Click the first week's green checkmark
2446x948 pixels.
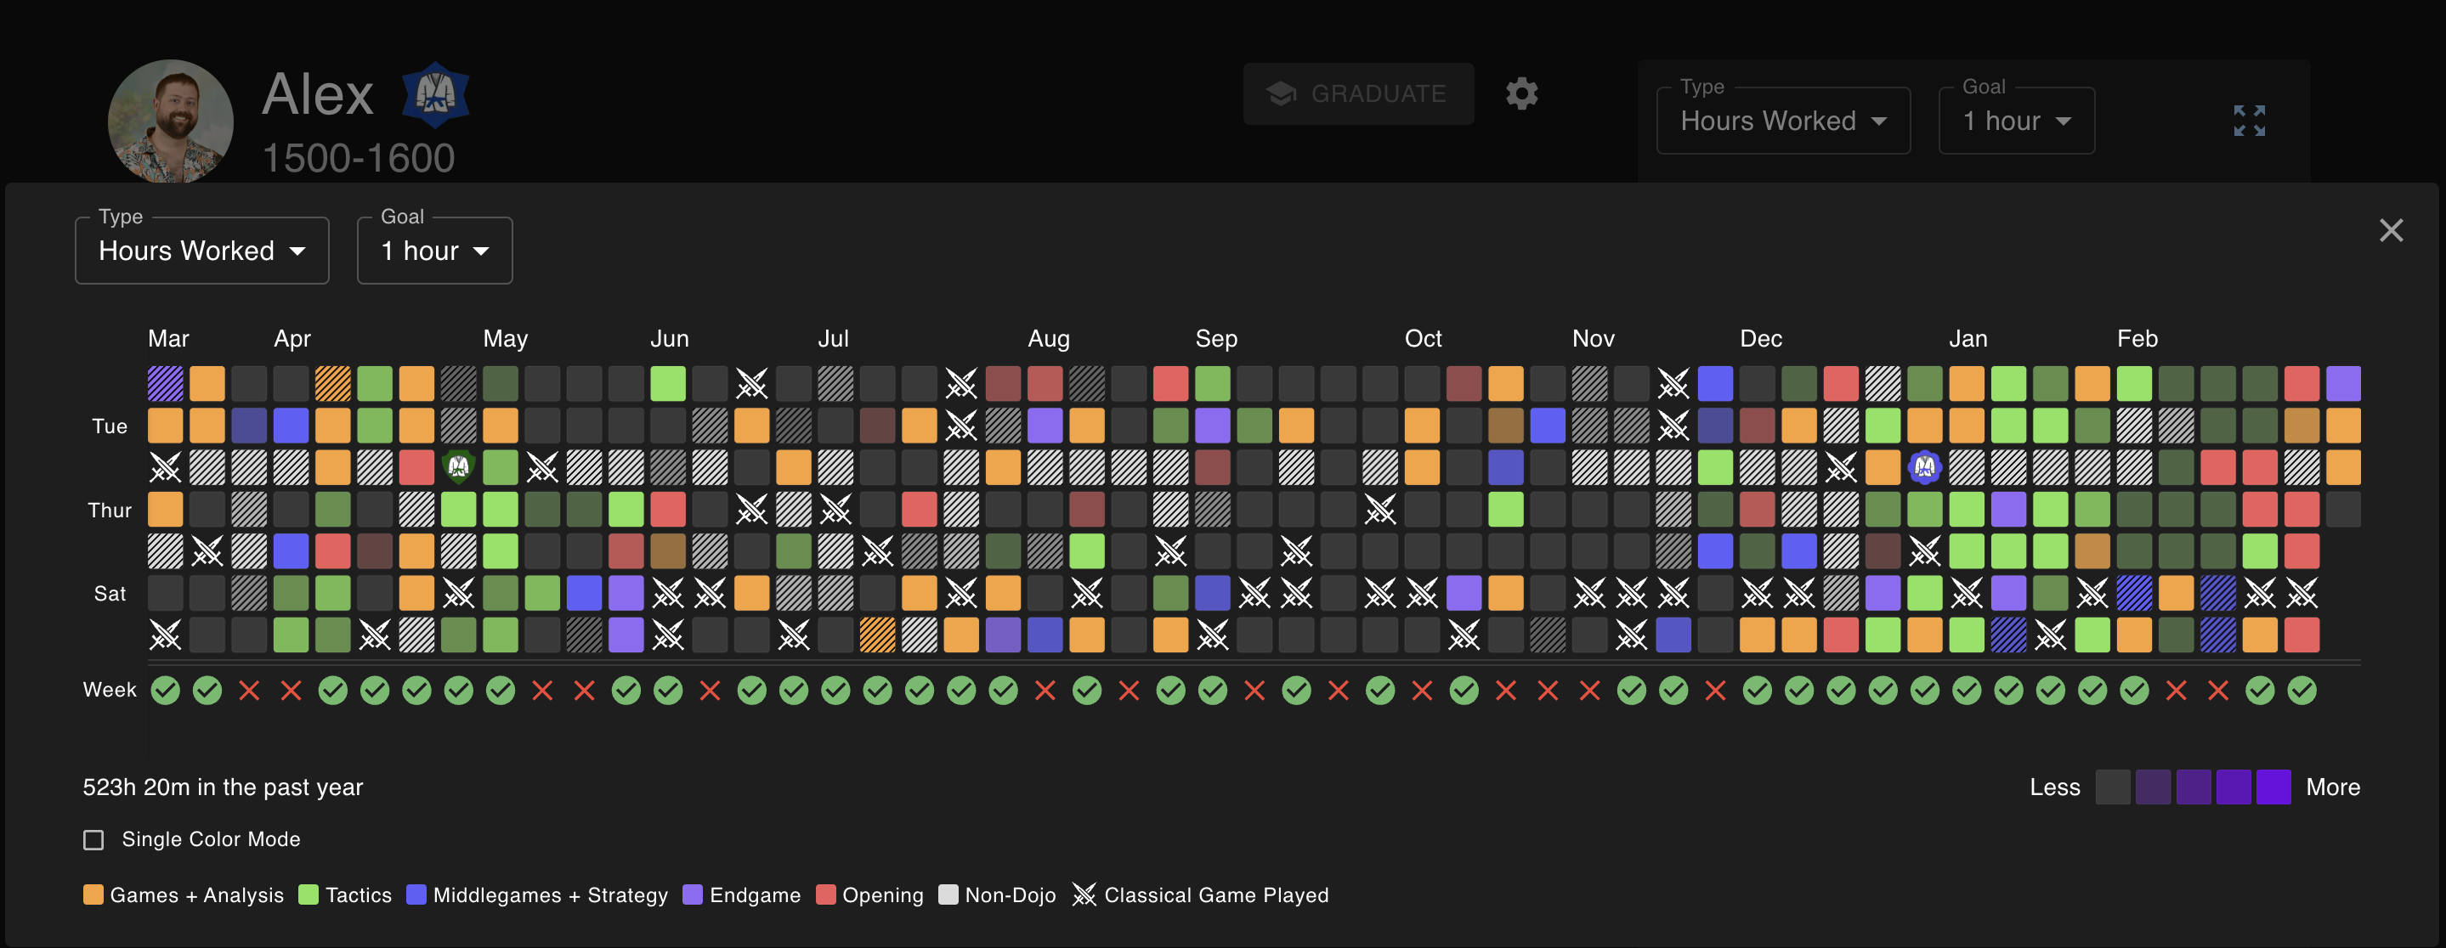[x=165, y=690]
